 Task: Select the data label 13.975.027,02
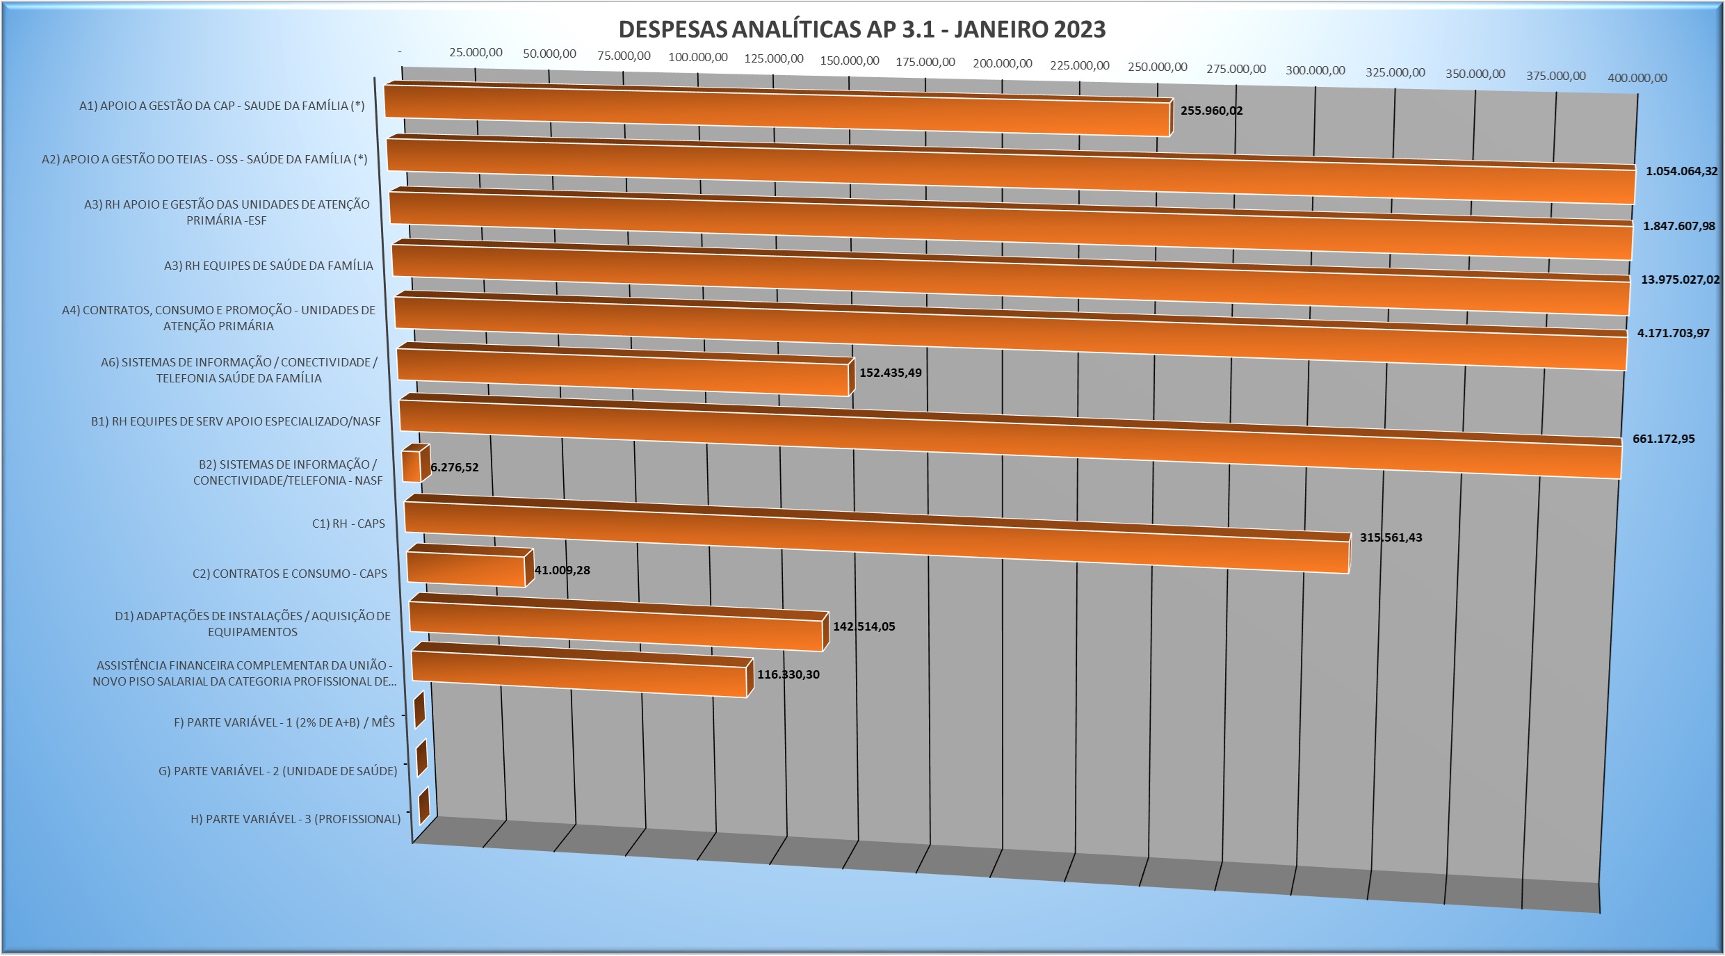(1680, 280)
